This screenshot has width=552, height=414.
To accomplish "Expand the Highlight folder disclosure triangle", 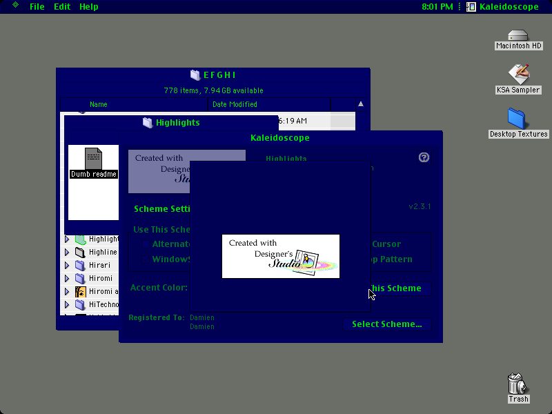I will [x=67, y=239].
